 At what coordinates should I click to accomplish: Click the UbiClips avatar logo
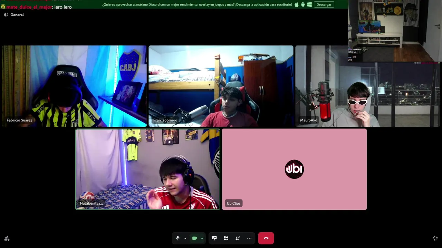pyautogui.click(x=294, y=169)
